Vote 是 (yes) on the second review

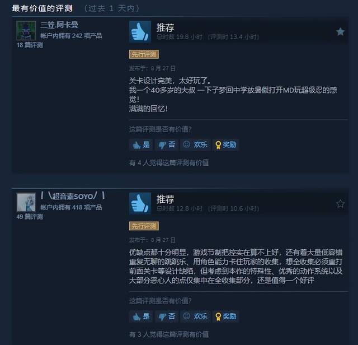pyautogui.click(x=141, y=316)
